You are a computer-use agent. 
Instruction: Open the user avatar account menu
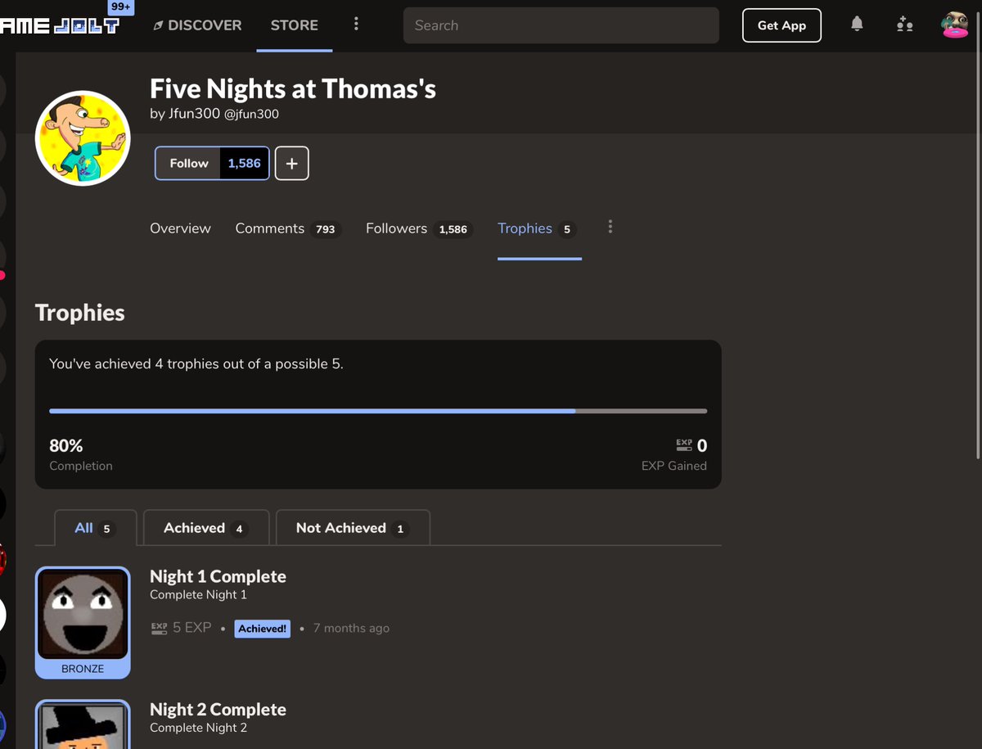click(955, 25)
